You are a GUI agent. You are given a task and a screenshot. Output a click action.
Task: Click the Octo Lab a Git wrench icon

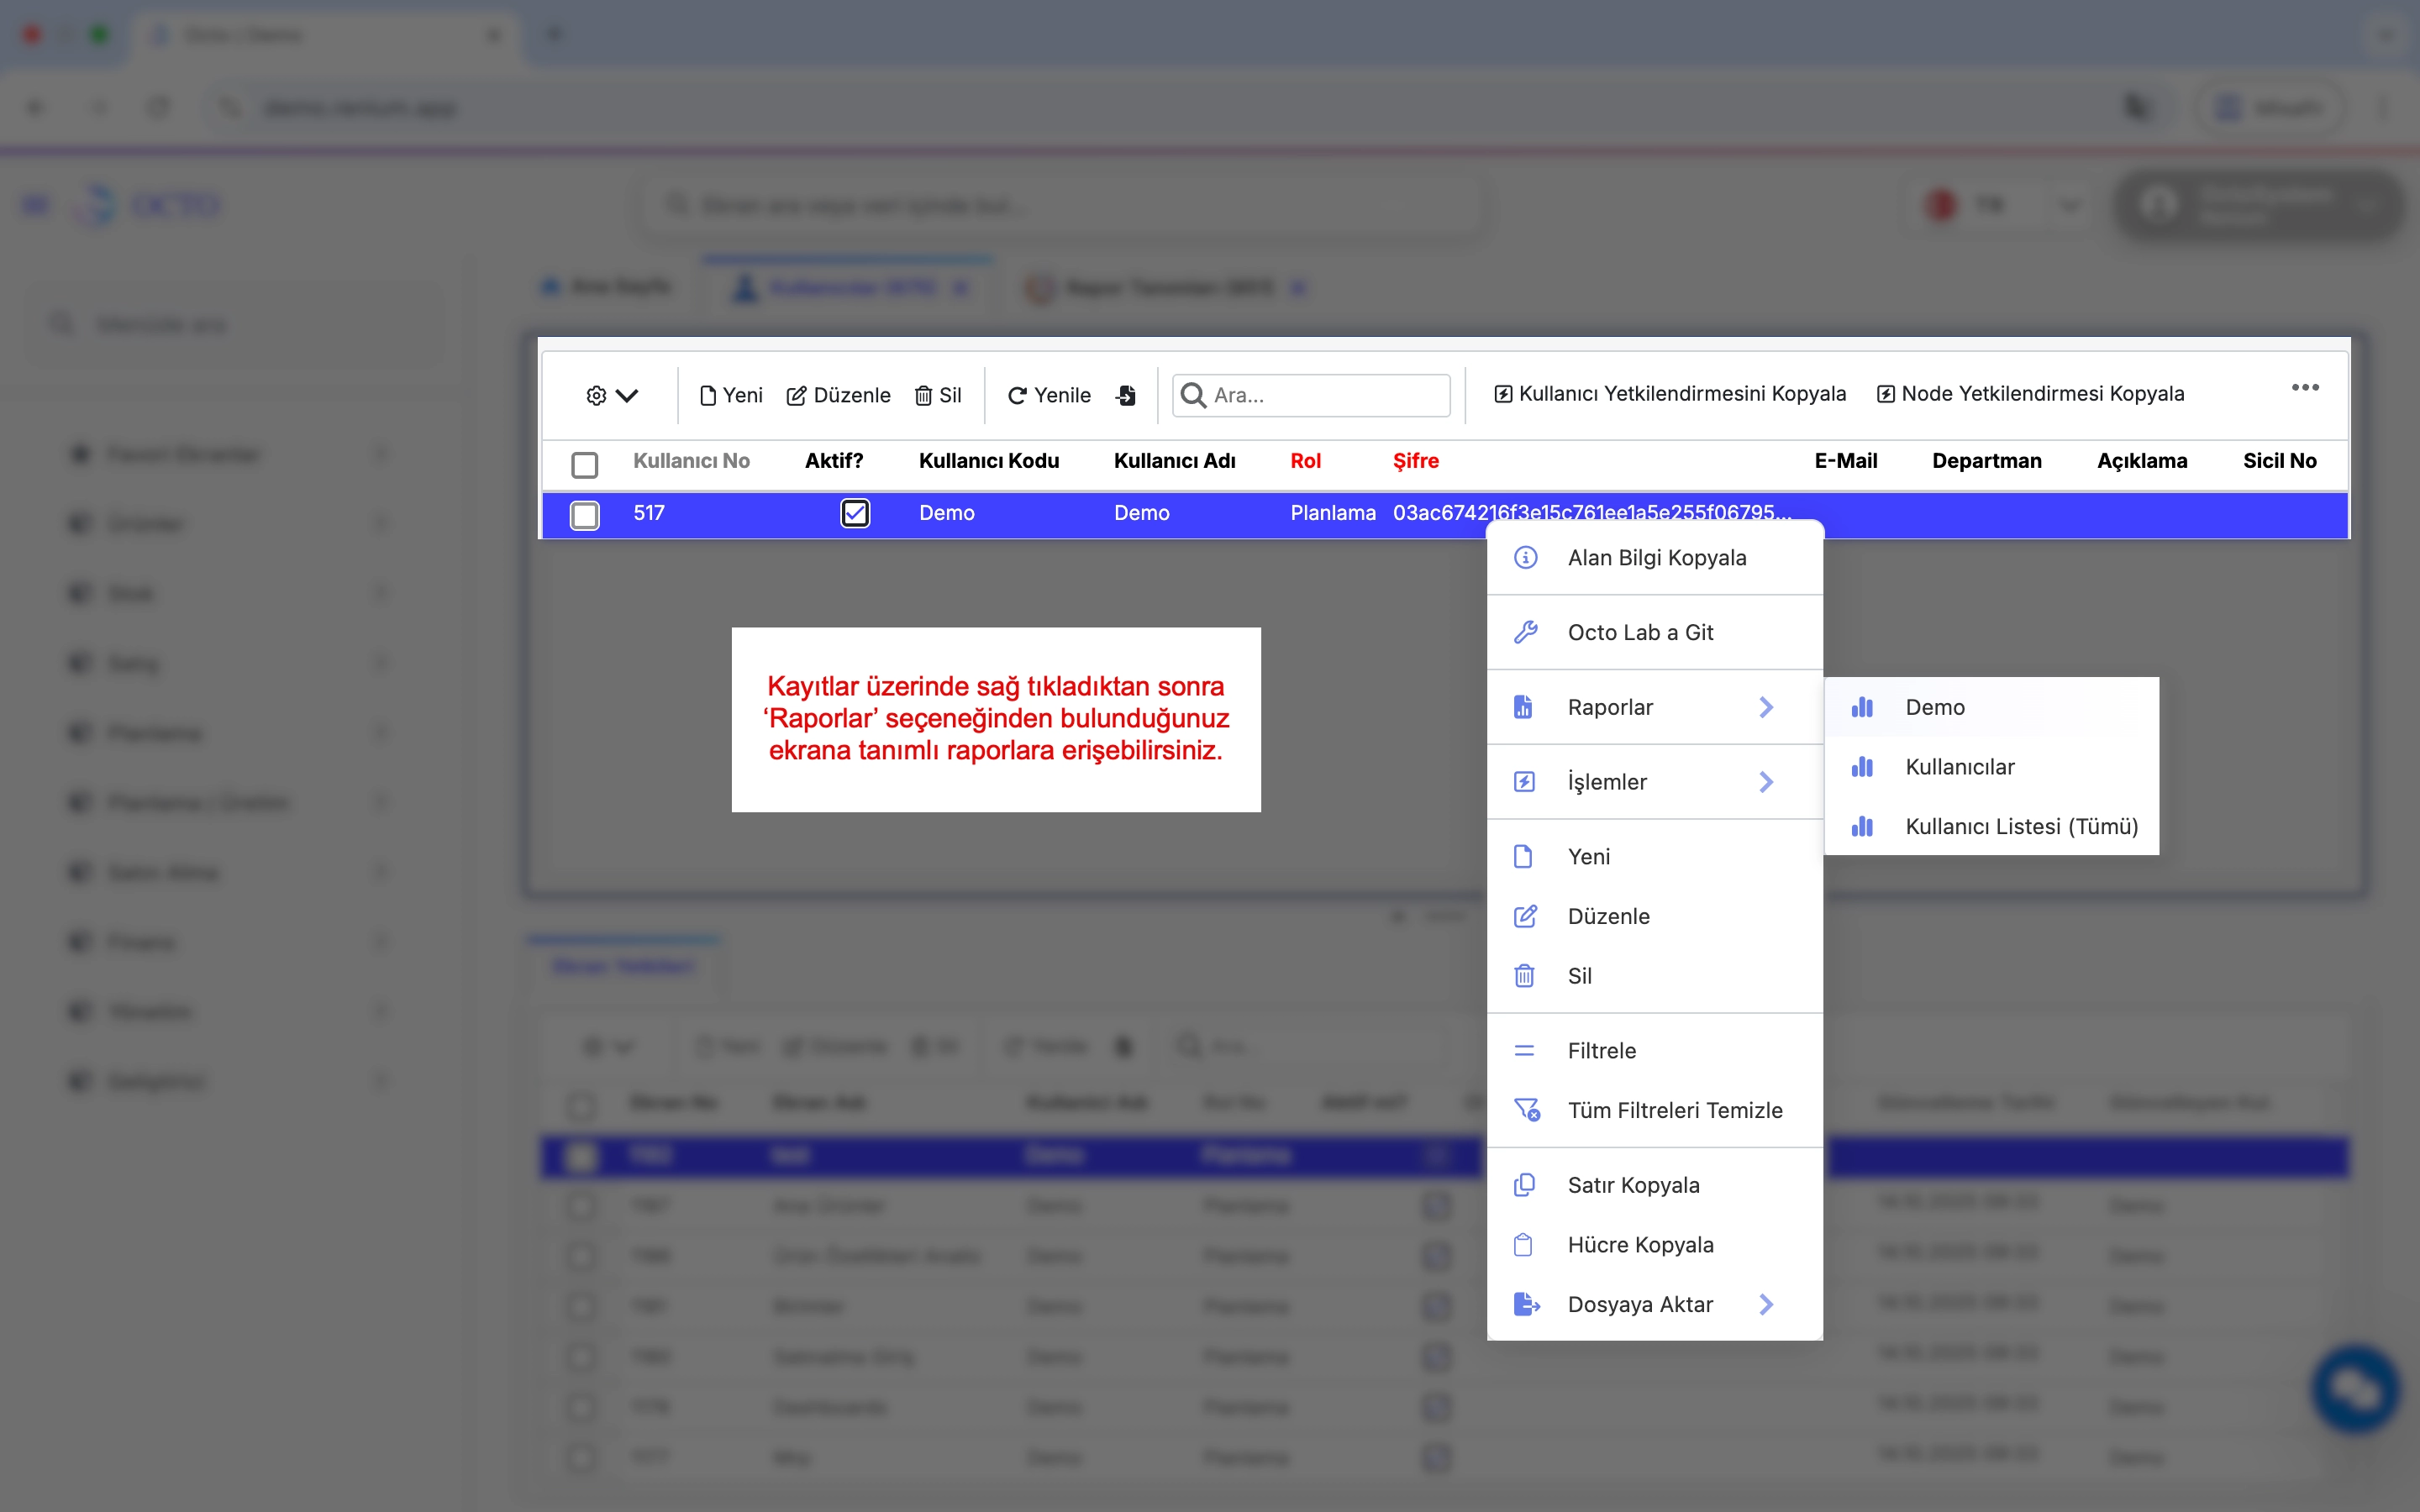tap(1525, 632)
